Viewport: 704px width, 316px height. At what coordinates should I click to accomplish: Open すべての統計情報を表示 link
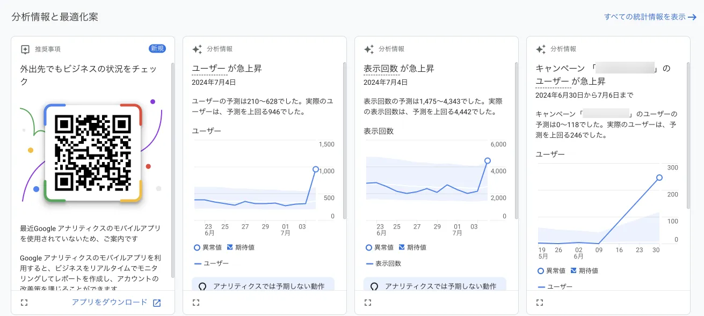pos(650,17)
